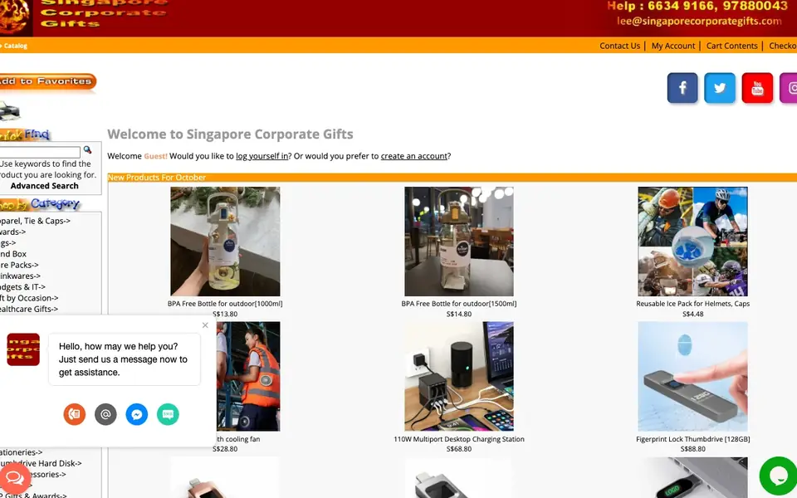Click the log yourself in link
797x498 pixels.
click(262, 156)
